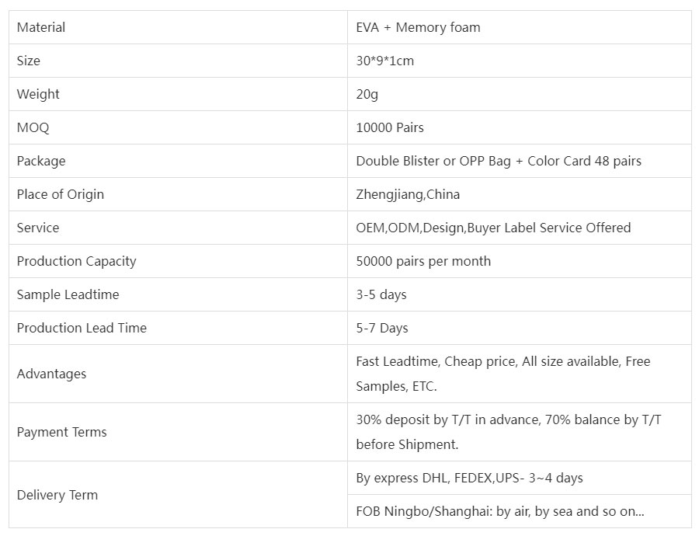This screenshot has width=699, height=543.
Task: Select the 5-7 Days production value
Action: [x=381, y=328]
